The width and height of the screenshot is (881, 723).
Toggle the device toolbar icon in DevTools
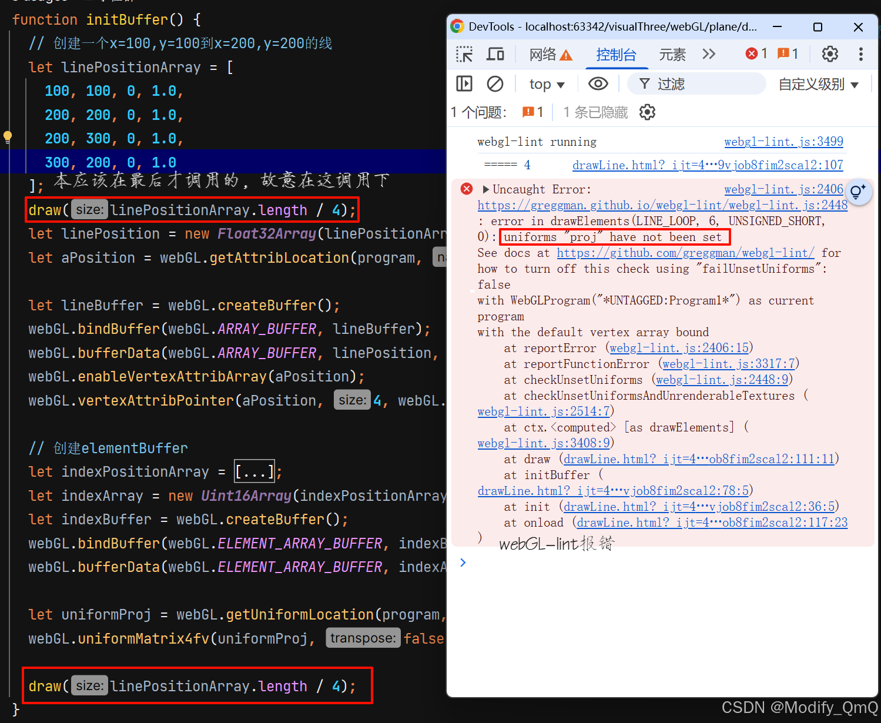[495, 55]
